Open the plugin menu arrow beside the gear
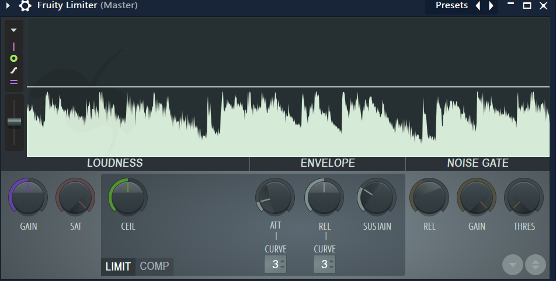556x281 pixels. point(8,6)
